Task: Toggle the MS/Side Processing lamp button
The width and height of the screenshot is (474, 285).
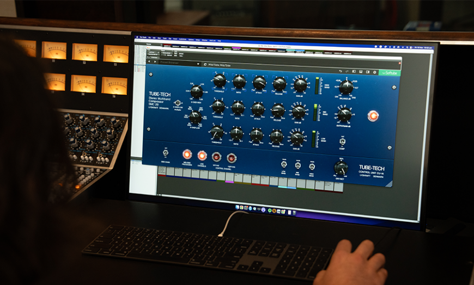Action: coord(187,154)
